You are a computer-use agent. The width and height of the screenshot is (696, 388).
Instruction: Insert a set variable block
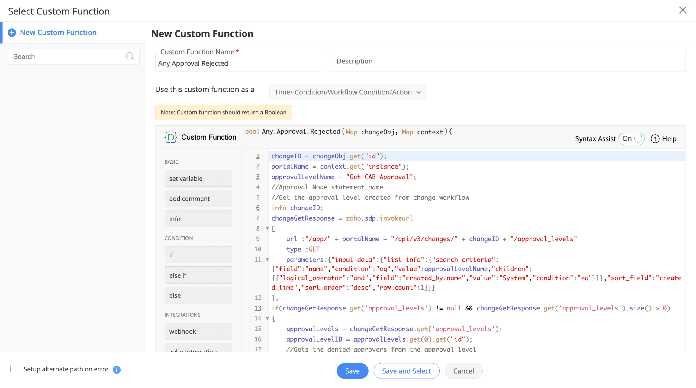(x=198, y=178)
